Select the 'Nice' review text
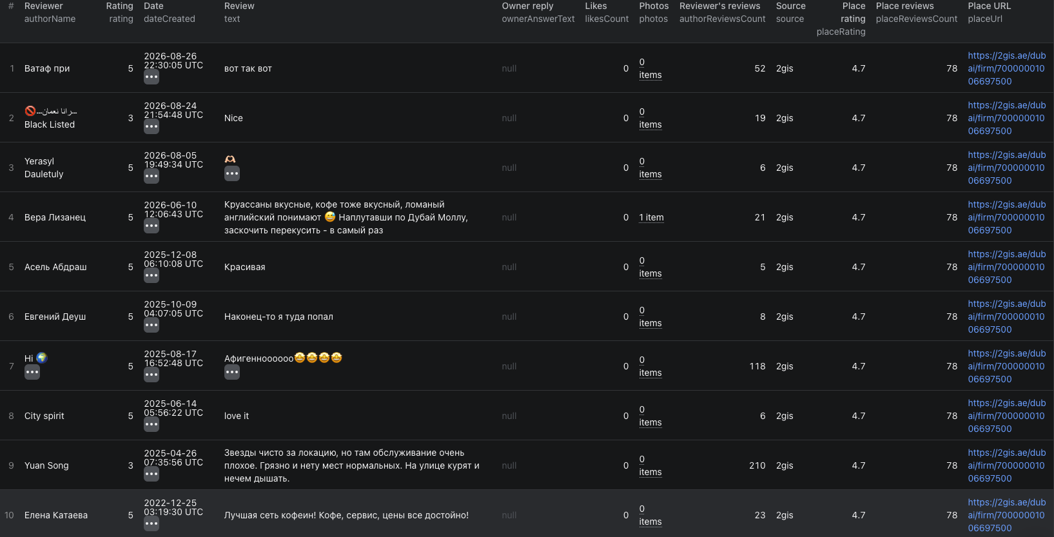Screen dimensions: 1054x537 pyautogui.click(x=233, y=118)
